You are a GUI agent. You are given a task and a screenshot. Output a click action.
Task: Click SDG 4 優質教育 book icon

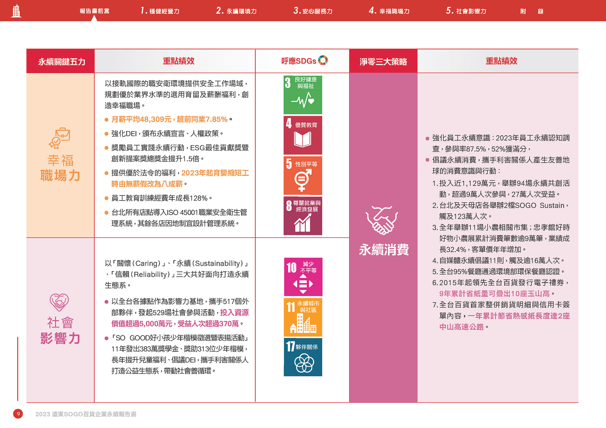click(303, 135)
